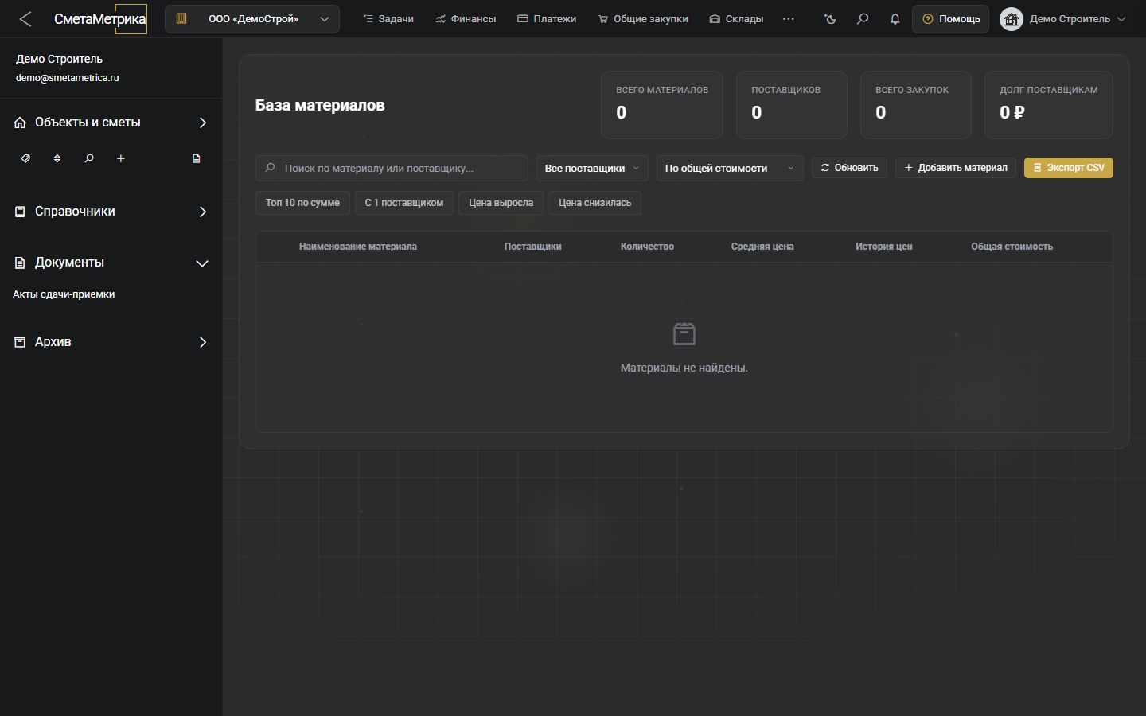
Task: Open the ООО «ДемоСтрой» company selector
Action: [x=252, y=19]
